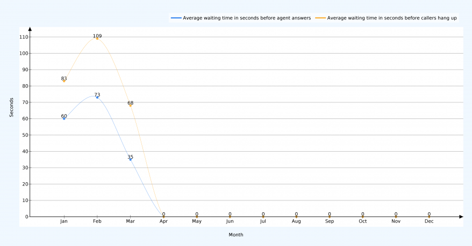Viewport: 472px width, 246px height.
Task: Select the blue March data point at 35
Action: (x=130, y=159)
